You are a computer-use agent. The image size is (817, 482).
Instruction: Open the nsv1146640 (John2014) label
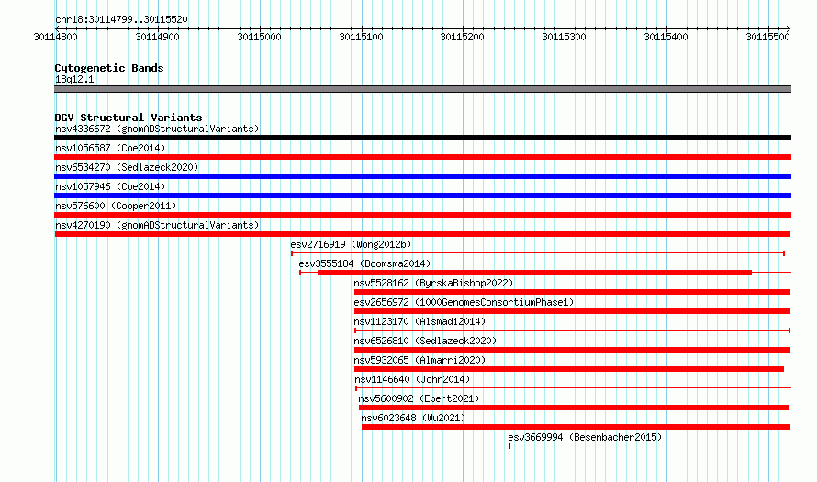click(x=412, y=379)
